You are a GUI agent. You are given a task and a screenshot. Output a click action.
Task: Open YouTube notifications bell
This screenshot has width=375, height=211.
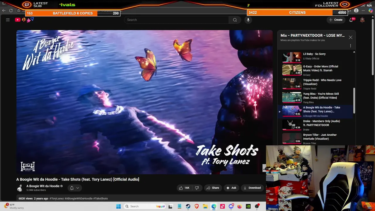351,20
